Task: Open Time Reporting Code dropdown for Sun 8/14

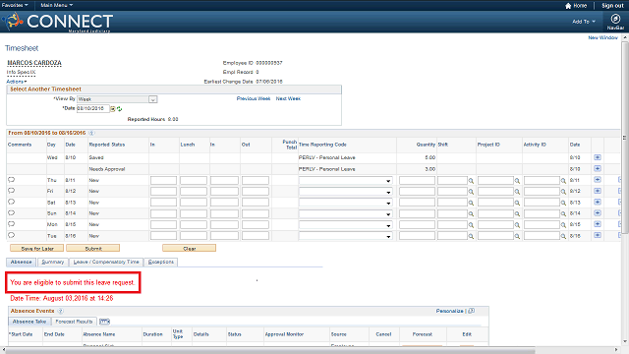Action: pyautogui.click(x=388, y=214)
